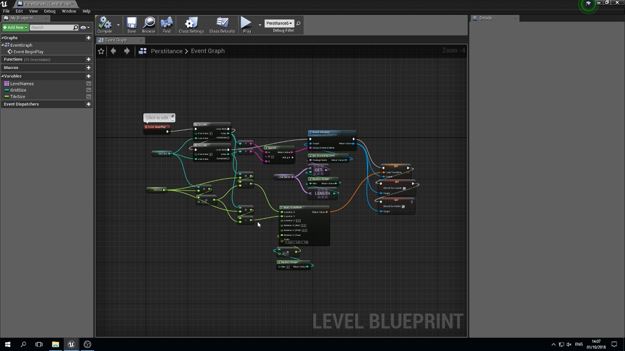Viewport: 625px width, 351px height.
Task: Click the Perstitance breadcrumb link
Action: point(166,51)
